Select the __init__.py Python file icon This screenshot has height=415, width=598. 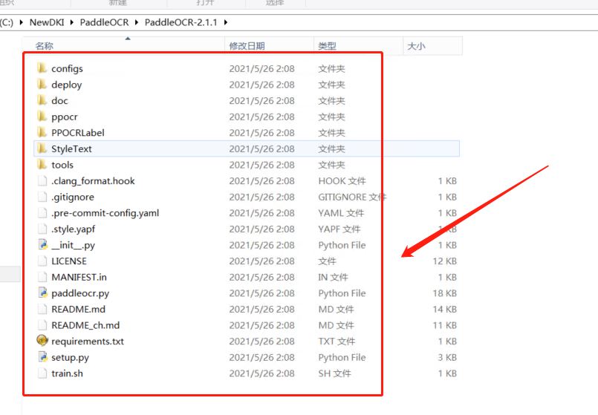tap(42, 245)
